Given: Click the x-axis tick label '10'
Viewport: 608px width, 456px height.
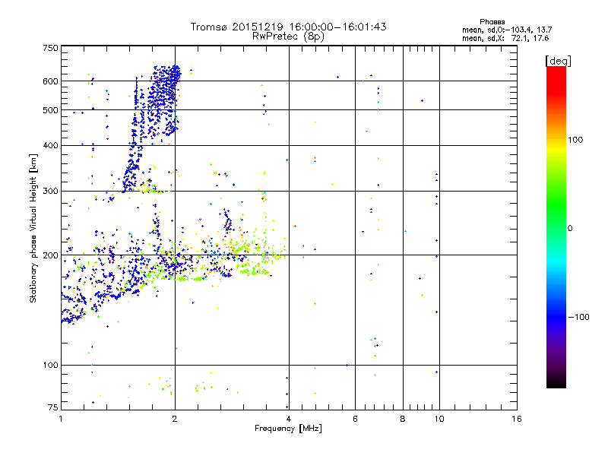Looking at the screenshot, I should (x=439, y=419).
